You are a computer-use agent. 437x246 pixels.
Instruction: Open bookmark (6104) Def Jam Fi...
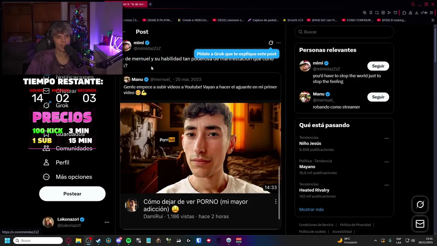(x=322, y=20)
